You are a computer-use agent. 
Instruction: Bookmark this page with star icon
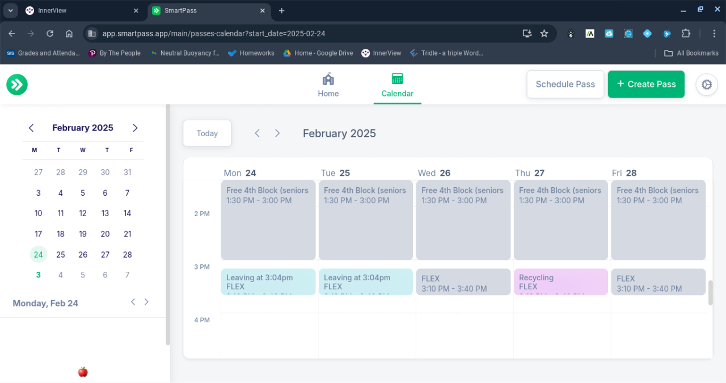[544, 33]
